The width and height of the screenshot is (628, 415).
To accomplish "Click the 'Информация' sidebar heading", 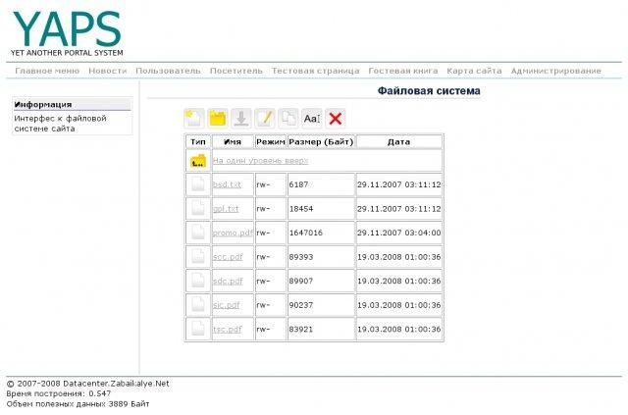I will tap(43, 105).
